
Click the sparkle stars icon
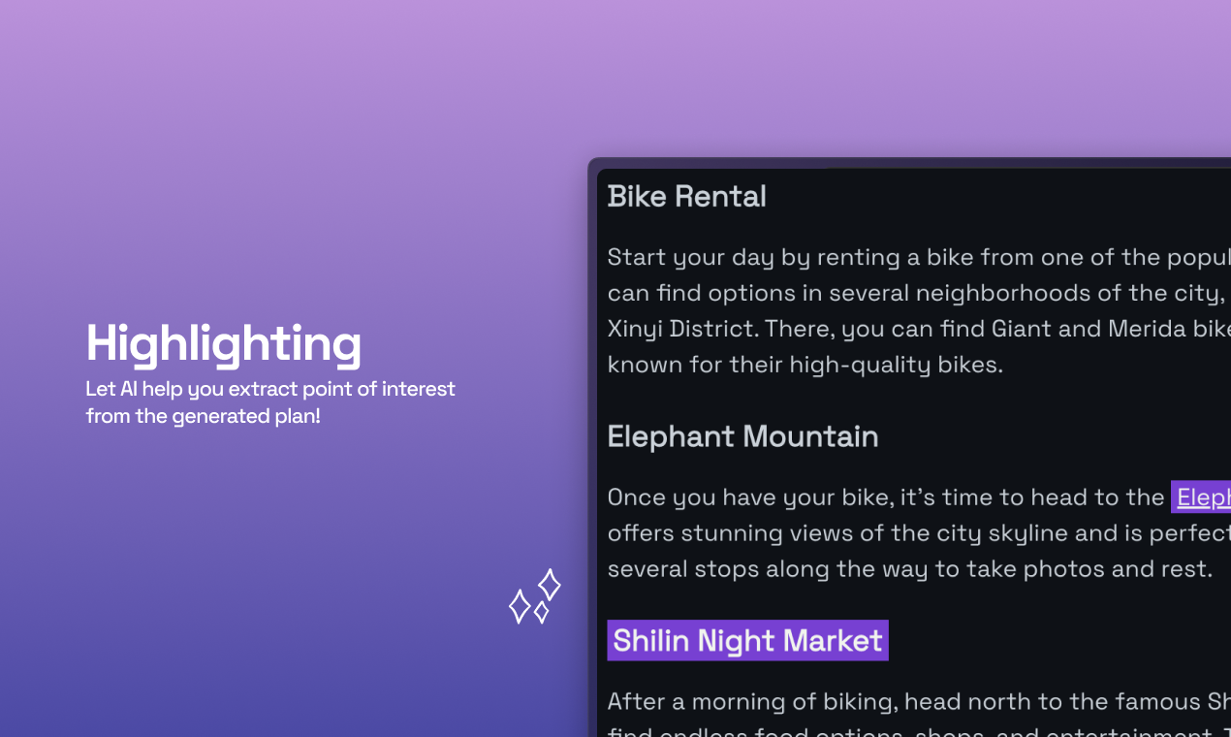point(535,596)
